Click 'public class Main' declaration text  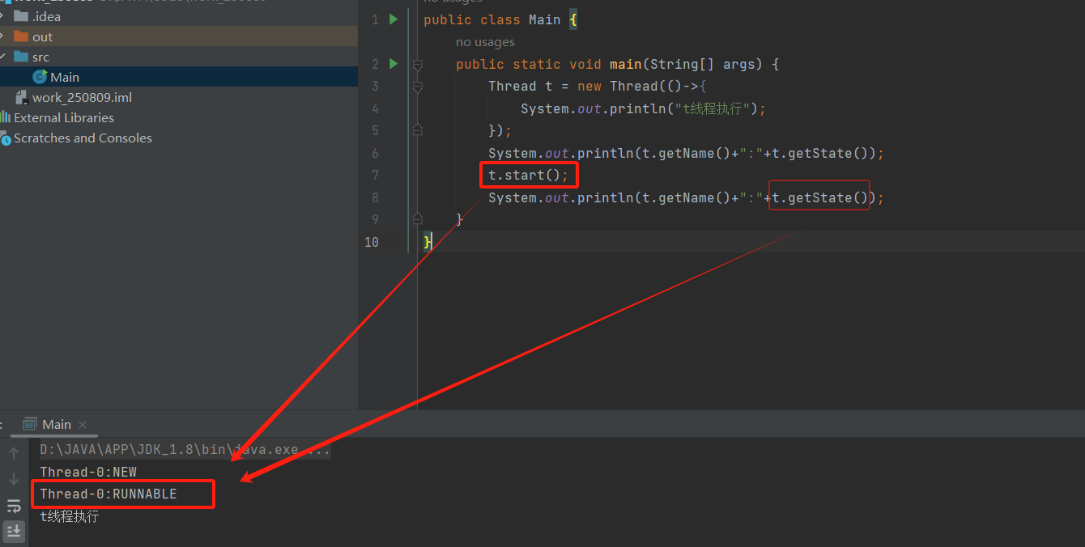[492, 19]
